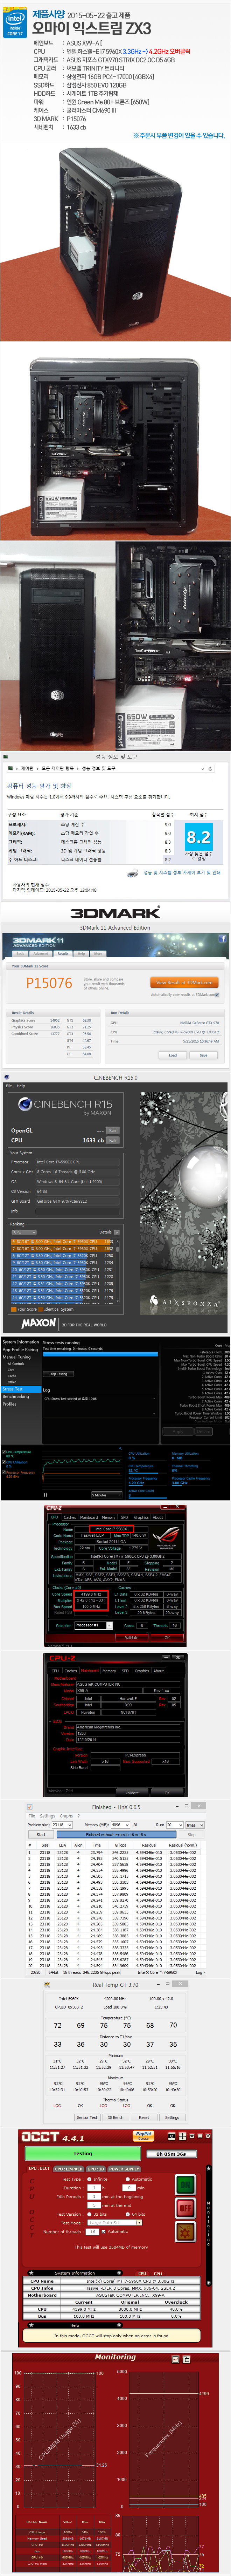Open Settings in Real Temp

pos(172,2117)
